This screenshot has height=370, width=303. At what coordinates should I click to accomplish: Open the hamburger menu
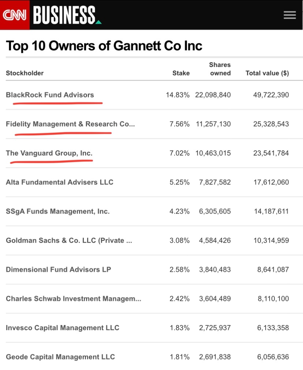(289, 15)
